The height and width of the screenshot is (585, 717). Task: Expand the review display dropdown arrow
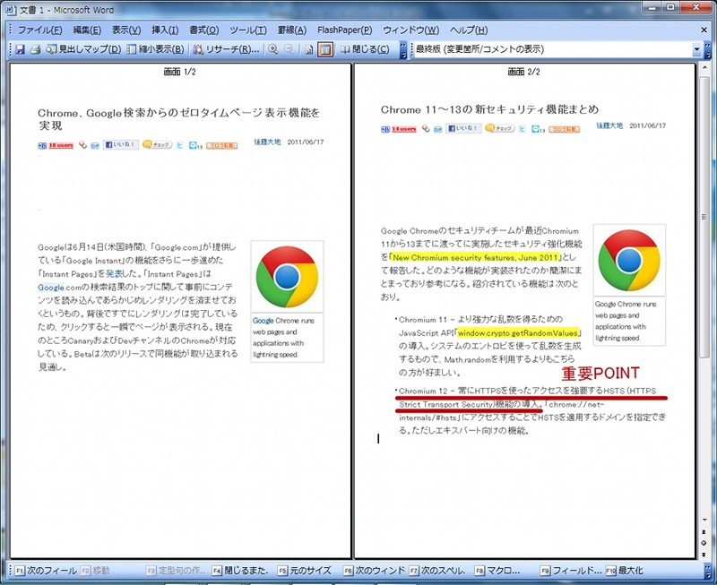point(697,49)
